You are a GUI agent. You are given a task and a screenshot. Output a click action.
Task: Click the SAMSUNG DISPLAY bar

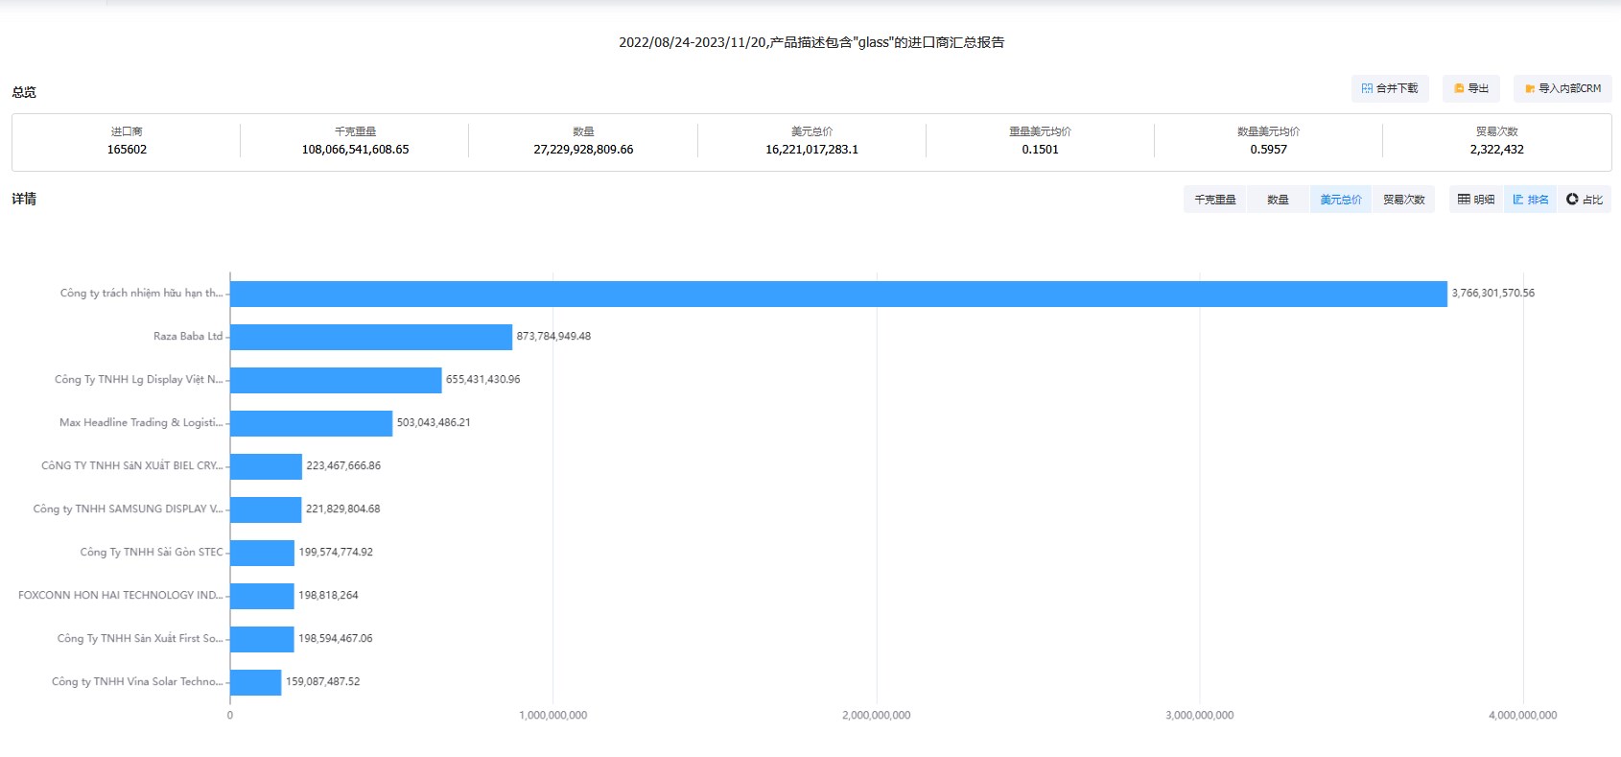(266, 509)
